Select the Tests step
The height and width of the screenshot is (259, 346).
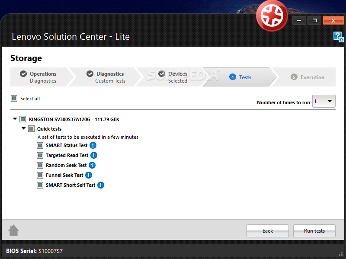tap(240, 77)
